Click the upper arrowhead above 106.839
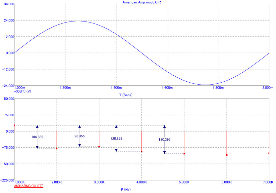This screenshot has height=193, width=276. [x=37, y=127]
